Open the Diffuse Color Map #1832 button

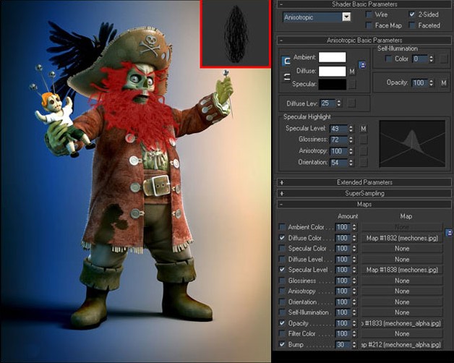tap(402, 238)
